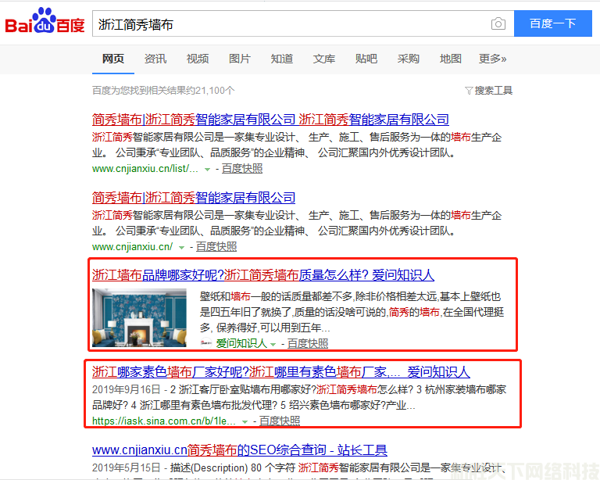600x480 pixels.
Task: Expand arrow beside iask.sina.com.cn URL
Action: pyautogui.click(x=245, y=421)
